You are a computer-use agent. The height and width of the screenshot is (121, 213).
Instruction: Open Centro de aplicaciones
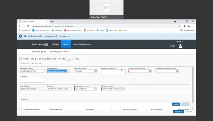[x=82, y=44]
